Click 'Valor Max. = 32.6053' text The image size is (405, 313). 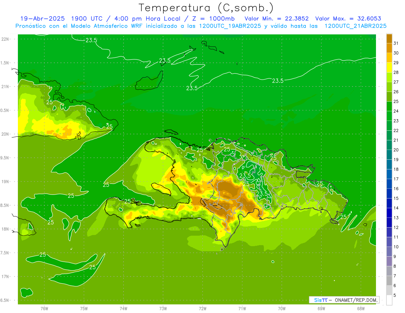click(348, 19)
